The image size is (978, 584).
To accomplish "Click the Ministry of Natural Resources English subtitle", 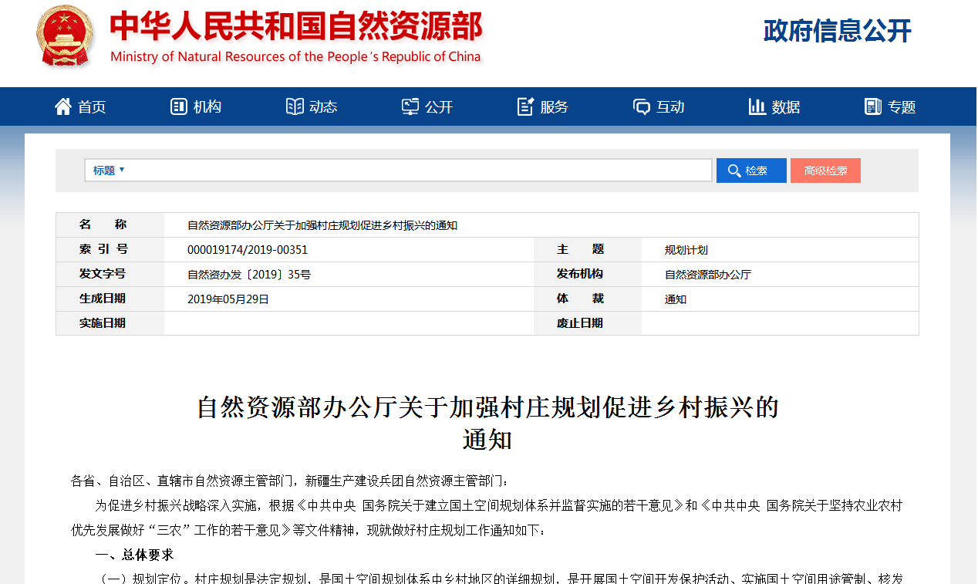I will coord(295,57).
